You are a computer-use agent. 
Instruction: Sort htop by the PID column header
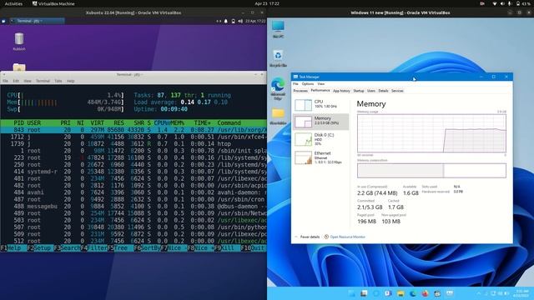(x=18, y=122)
